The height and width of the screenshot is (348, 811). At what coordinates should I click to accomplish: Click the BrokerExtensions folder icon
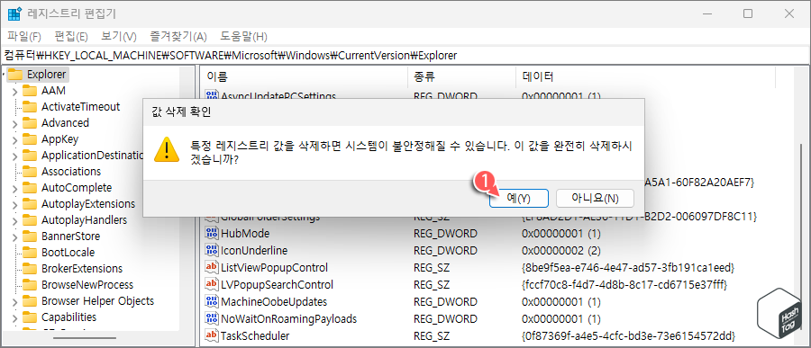click(30, 269)
